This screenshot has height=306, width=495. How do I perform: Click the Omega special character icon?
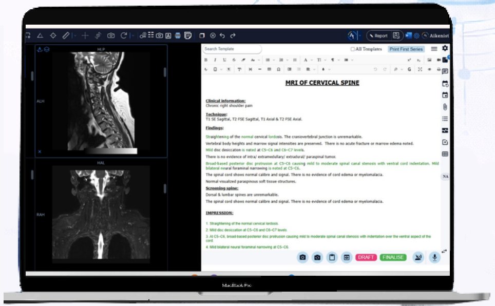pyautogui.click(x=278, y=69)
